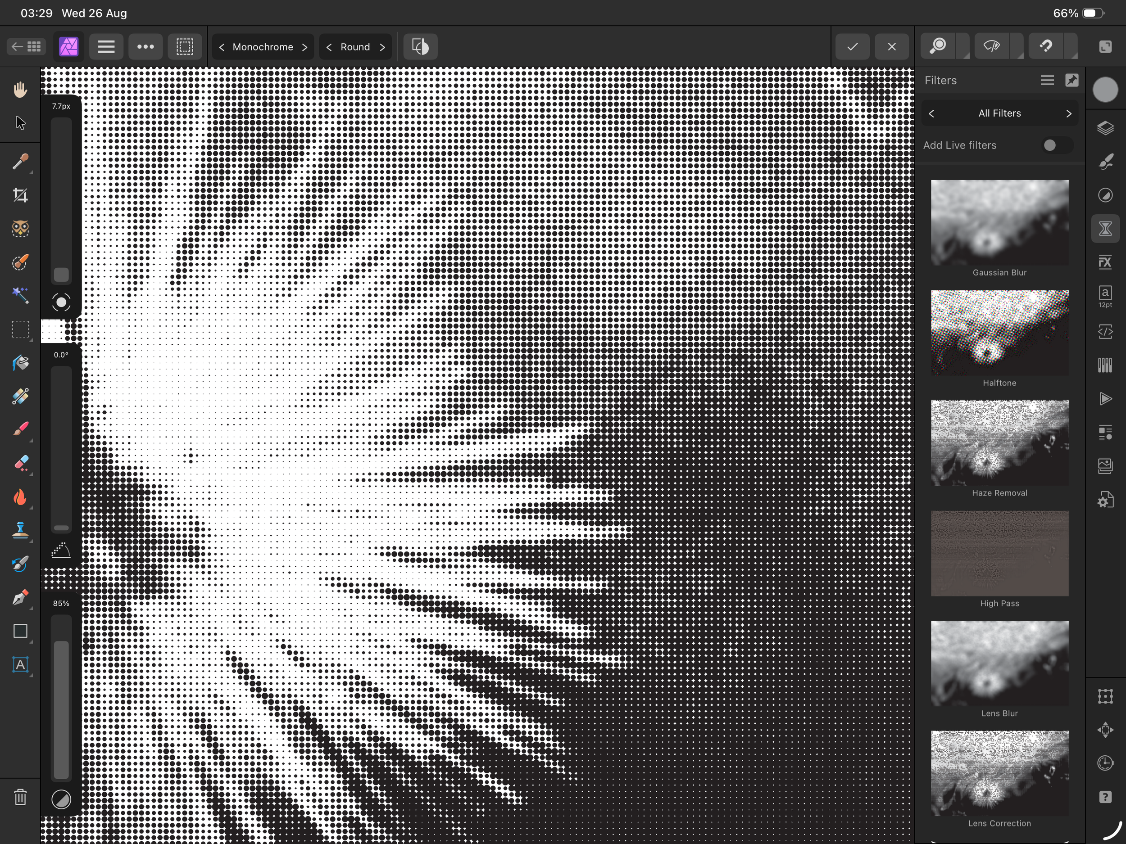This screenshot has height=844, width=1126.
Task: Select the Artistic Text tool
Action: (20, 665)
